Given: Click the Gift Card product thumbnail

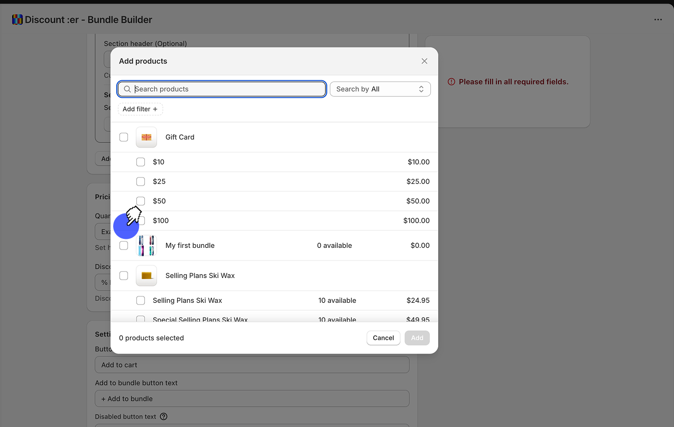Looking at the screenshot, I should tap(146, 137).
